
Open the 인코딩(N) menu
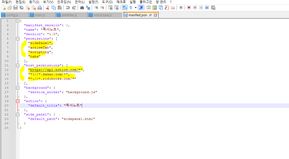click(x=64, y=2)
